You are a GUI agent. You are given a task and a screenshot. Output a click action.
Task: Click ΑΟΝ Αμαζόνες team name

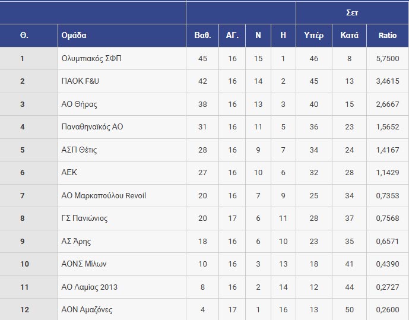[x=87, y=310]
